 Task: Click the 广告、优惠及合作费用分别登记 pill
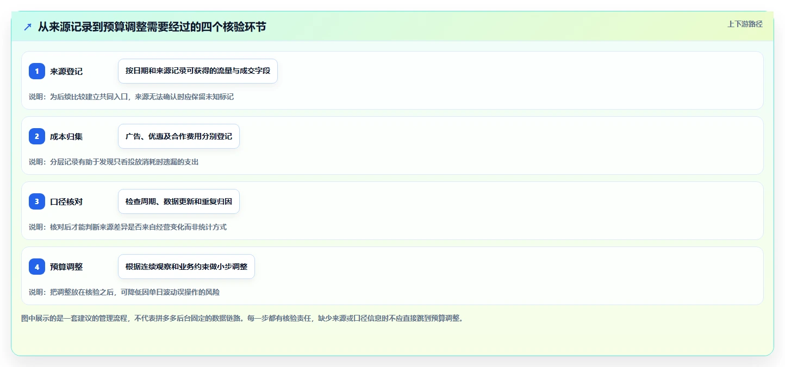point(179,136)
